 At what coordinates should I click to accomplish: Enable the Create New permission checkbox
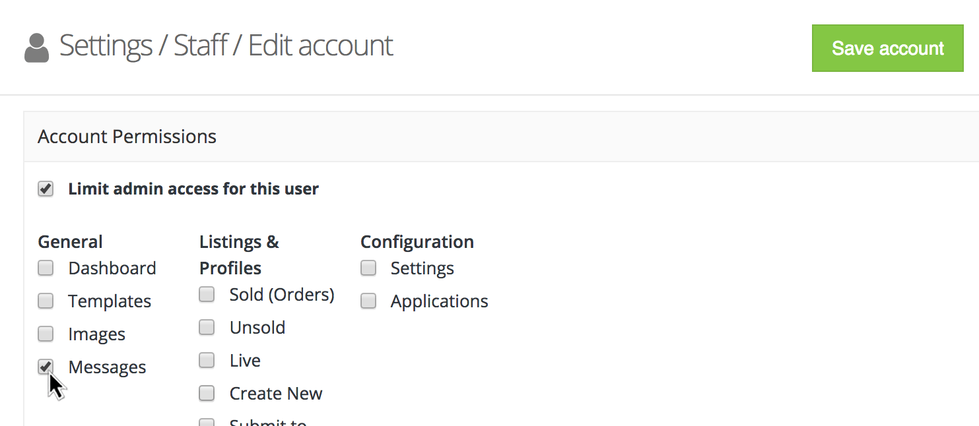pos(207,394)
